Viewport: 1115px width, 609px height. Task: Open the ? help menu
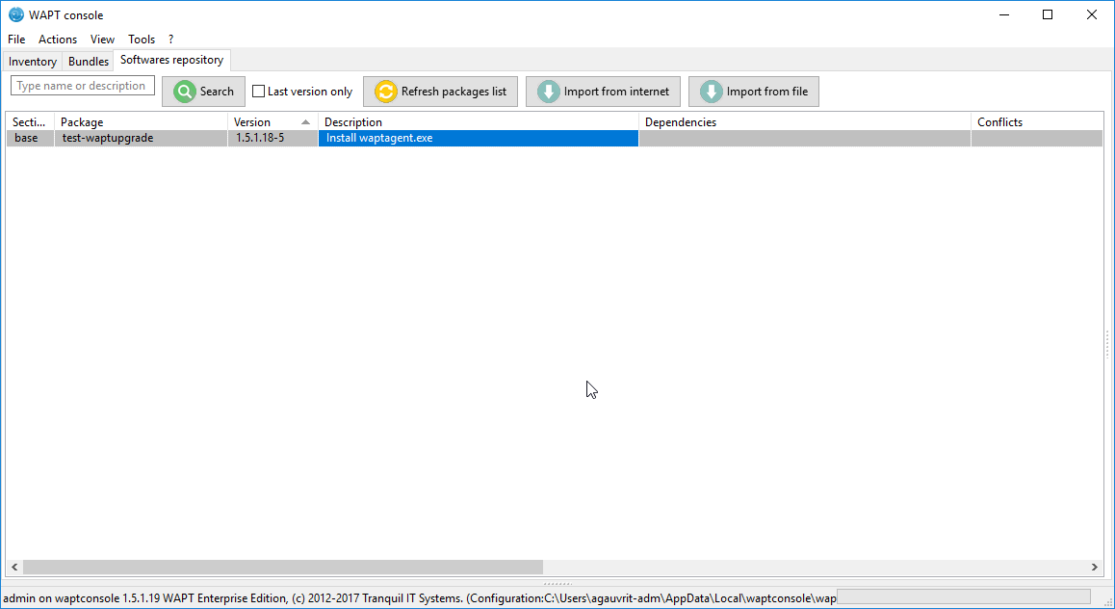click(x=170, y=40)
